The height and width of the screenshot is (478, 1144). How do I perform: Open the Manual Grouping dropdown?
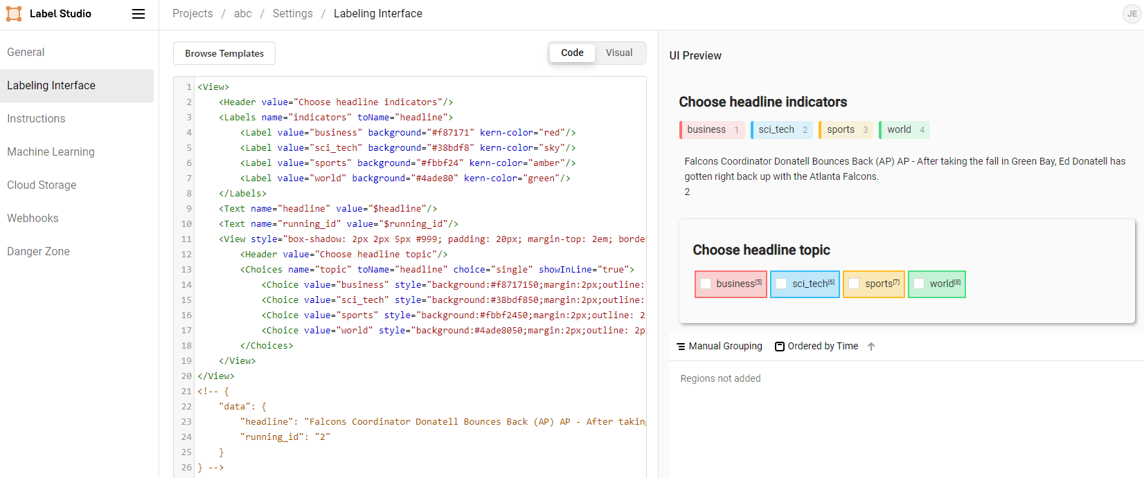pos(720,347)
